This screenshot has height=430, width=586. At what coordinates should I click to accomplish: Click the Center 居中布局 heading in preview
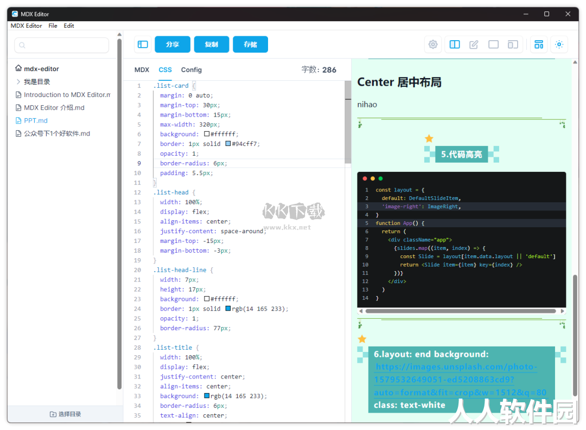click(399, 82)
